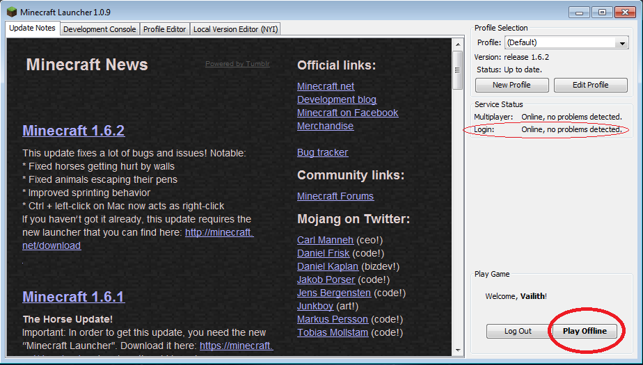Image resolution: width=643 pixels, height=365 pixels.
Task: Click the 'Mojang on Twitter:' heading
Action: [x=354, y=219]
